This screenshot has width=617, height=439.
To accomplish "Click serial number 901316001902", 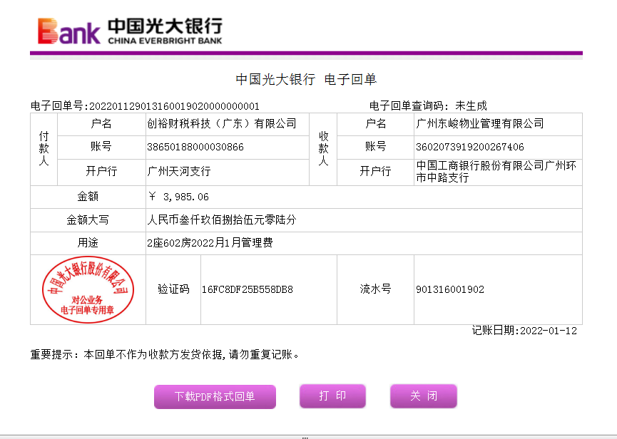I will click(449, 290).
